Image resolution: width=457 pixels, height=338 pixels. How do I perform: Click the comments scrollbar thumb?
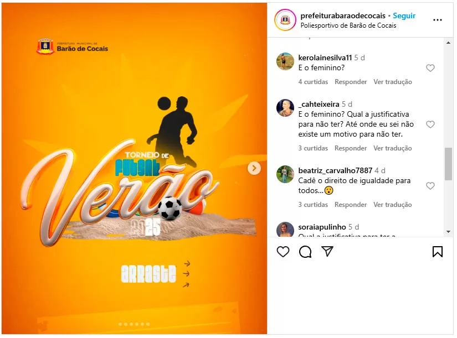click(x=448, y=164)
